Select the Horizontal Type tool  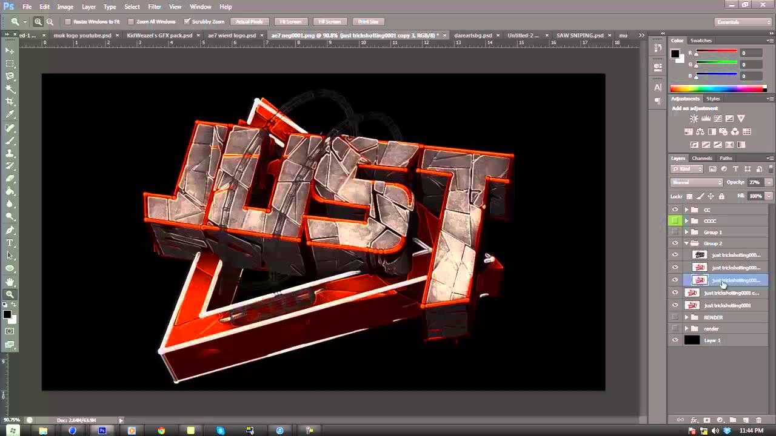pyautogui.click(x=10, y=243)
